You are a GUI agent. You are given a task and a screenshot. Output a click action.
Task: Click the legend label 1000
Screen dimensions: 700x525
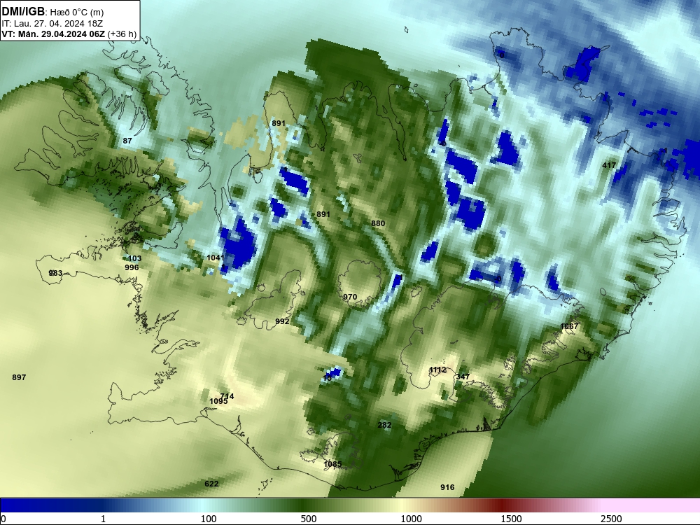click(411, 519)
